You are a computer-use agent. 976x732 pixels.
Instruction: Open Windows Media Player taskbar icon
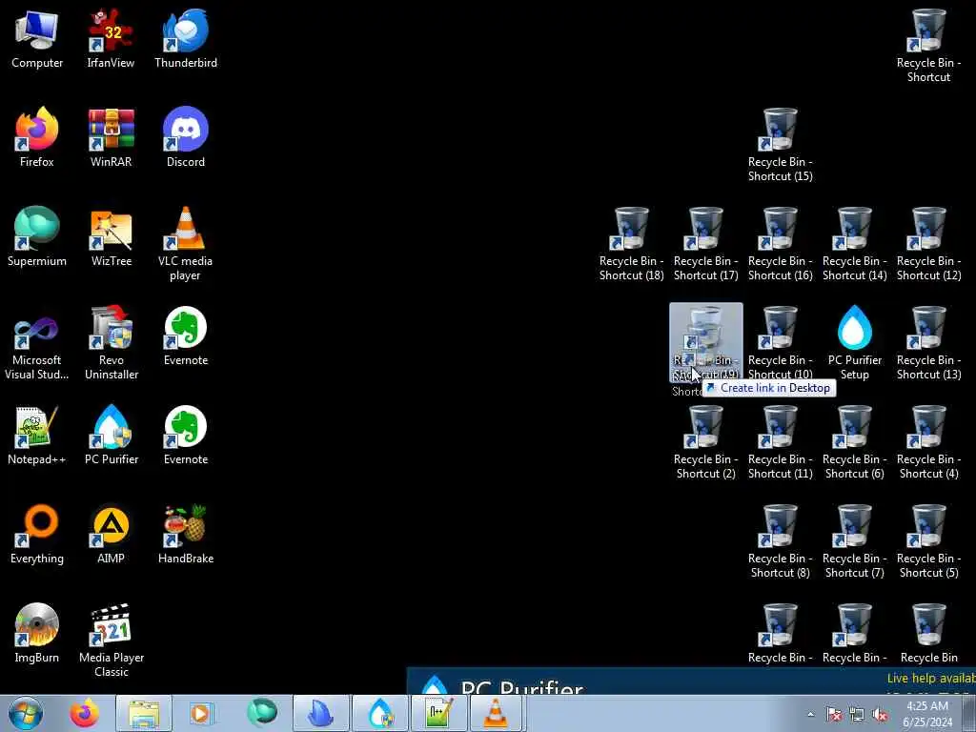[x=200, y=713]
